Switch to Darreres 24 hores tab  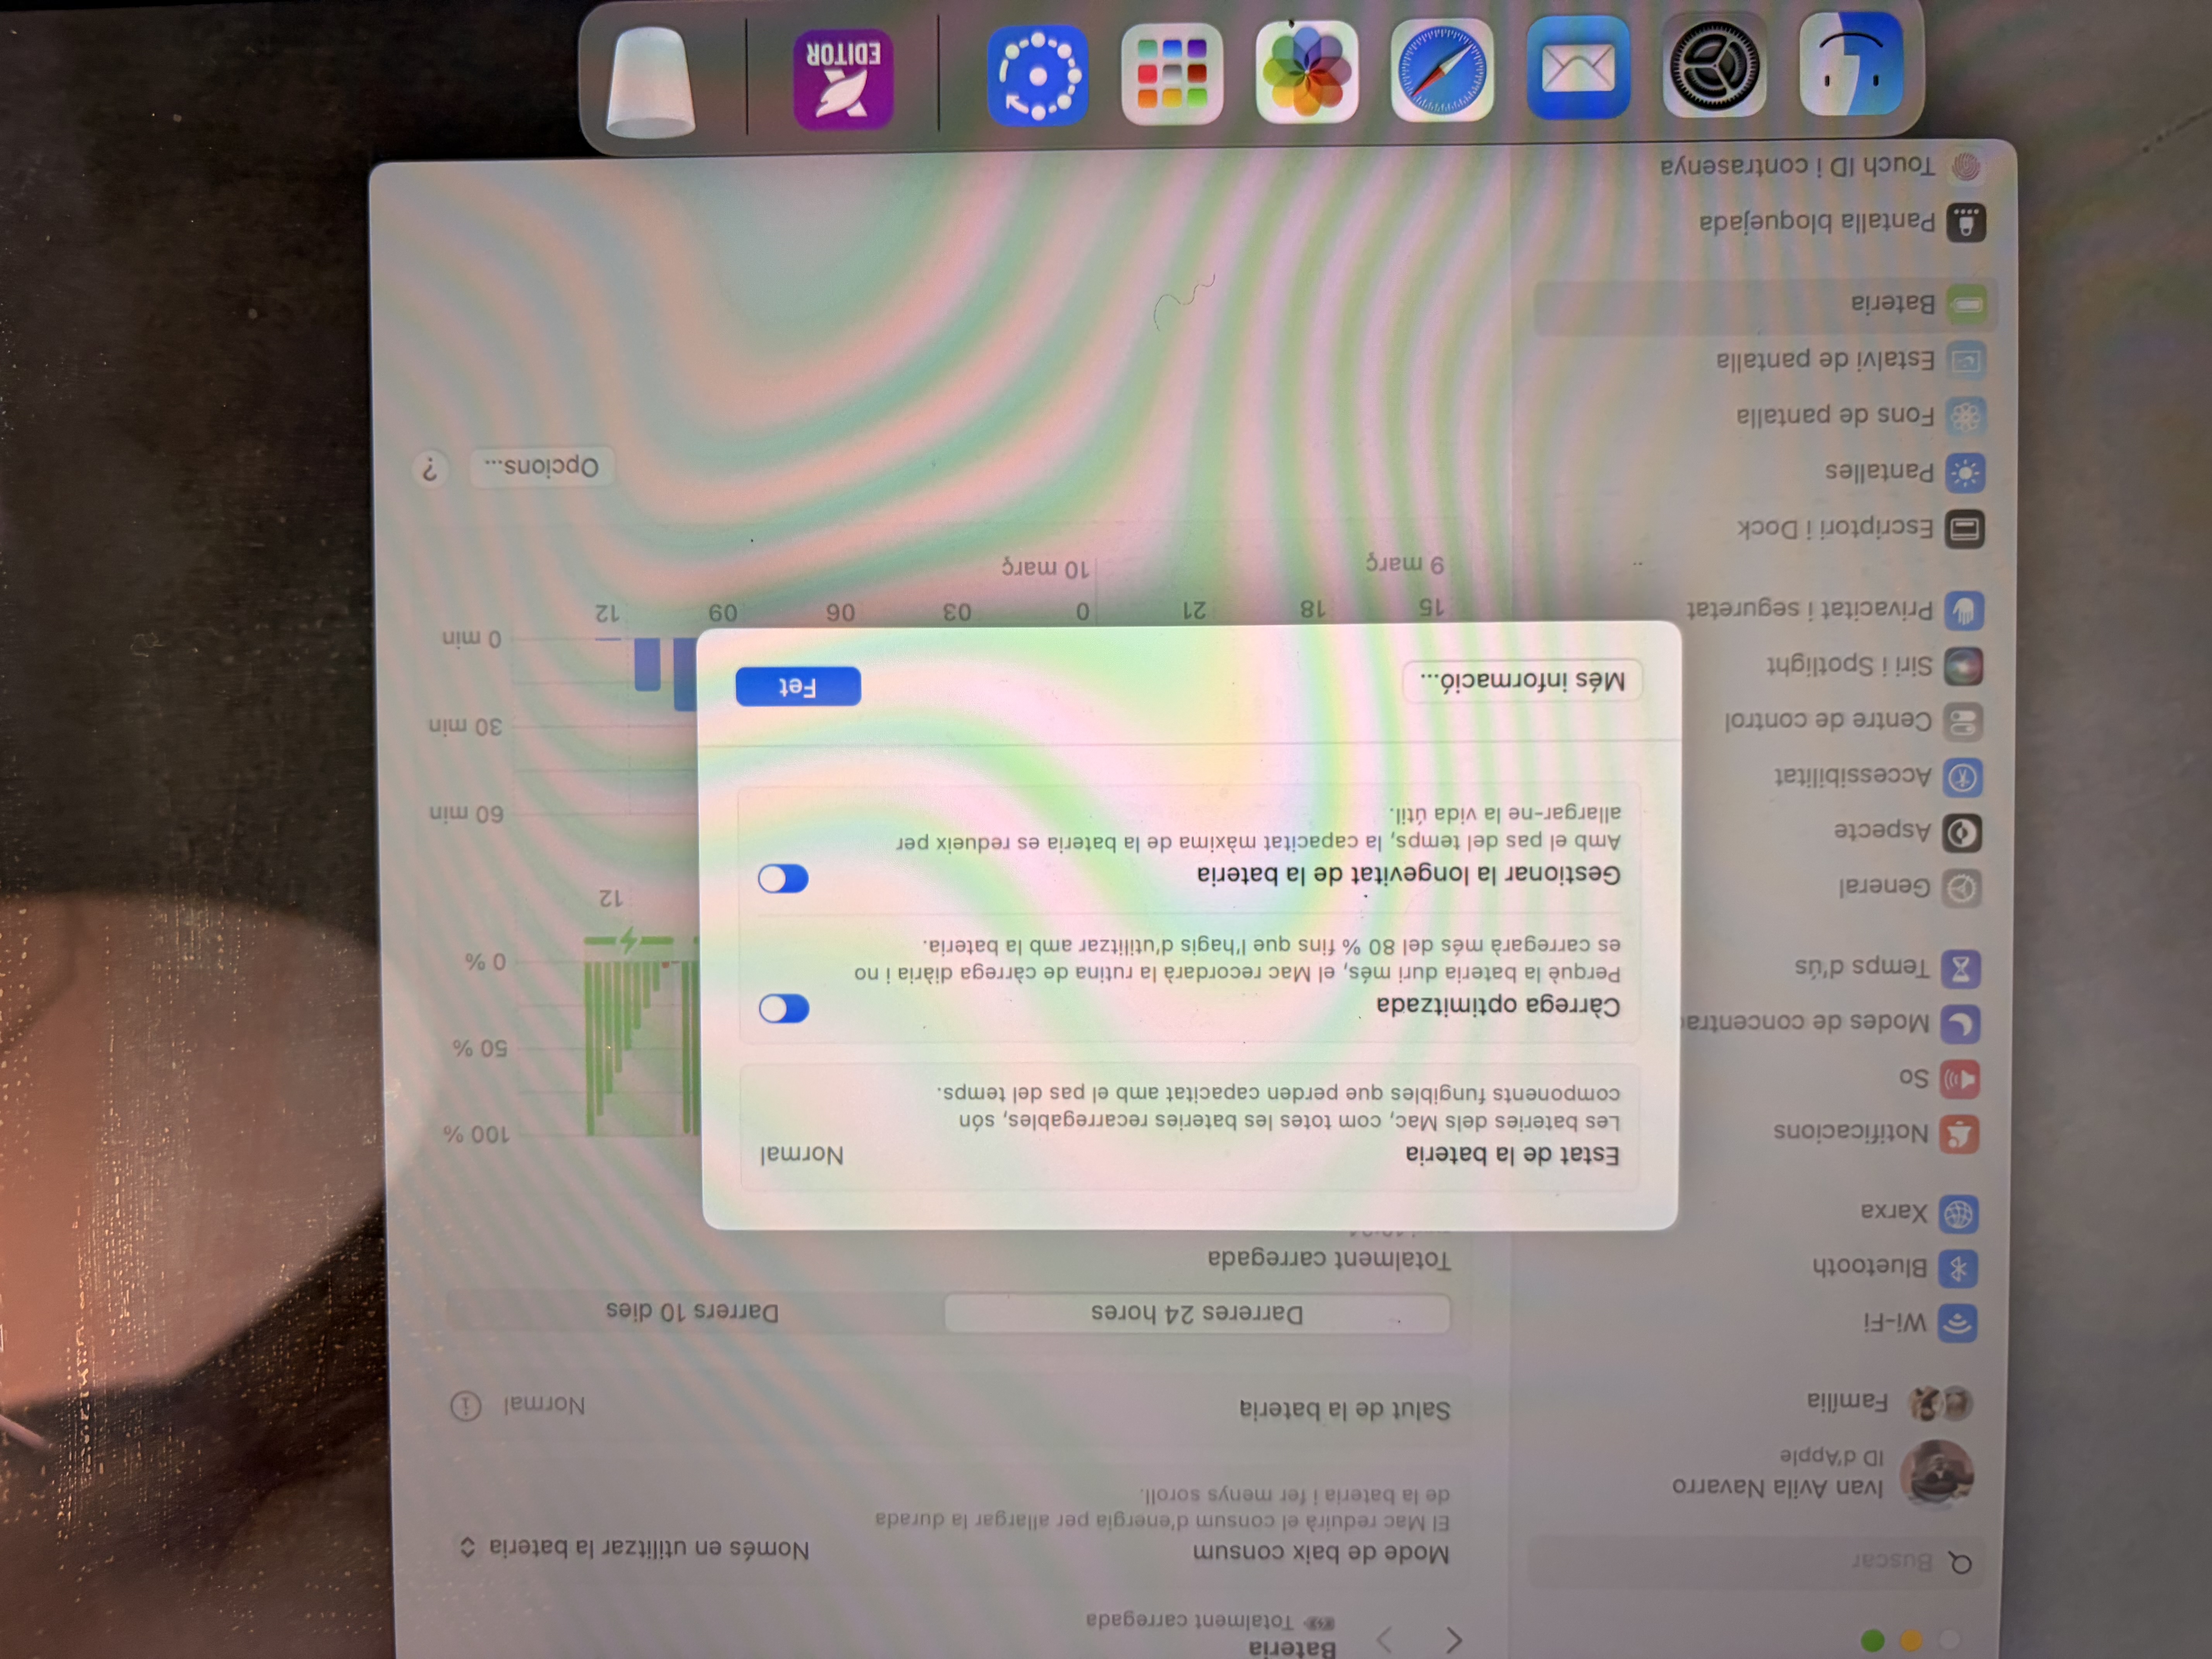[1196, 1313]
